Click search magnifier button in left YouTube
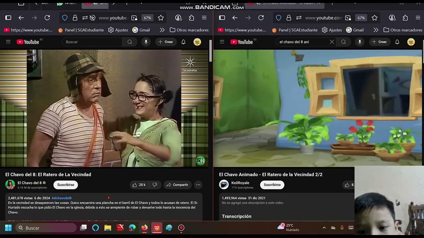Viewport: 424px width, 238px height. (x=130, y=42)
